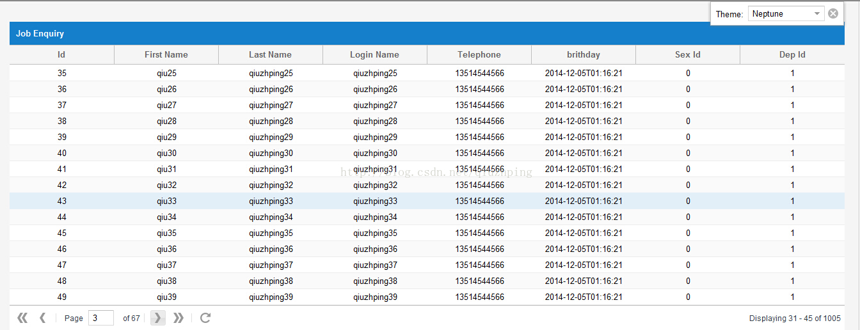Sort by the Sex Id column header
Viewport: 860px width, 330px height.
coord(688,54)
